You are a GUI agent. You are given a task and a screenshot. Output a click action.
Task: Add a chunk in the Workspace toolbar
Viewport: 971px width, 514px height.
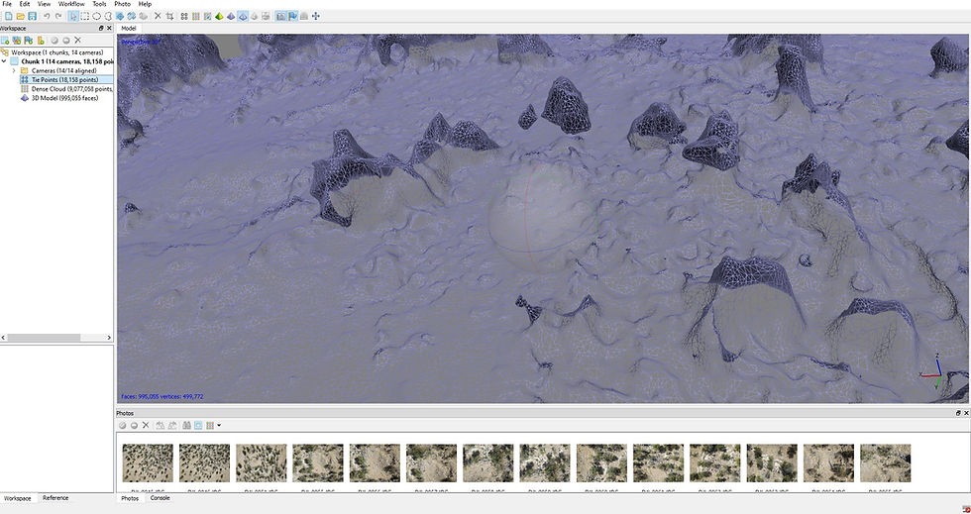click(5, 41)
